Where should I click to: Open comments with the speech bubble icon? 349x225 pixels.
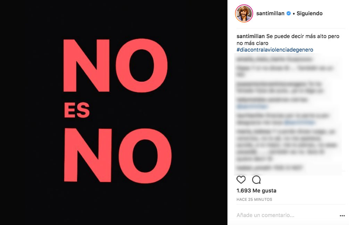tap(256, 180)
